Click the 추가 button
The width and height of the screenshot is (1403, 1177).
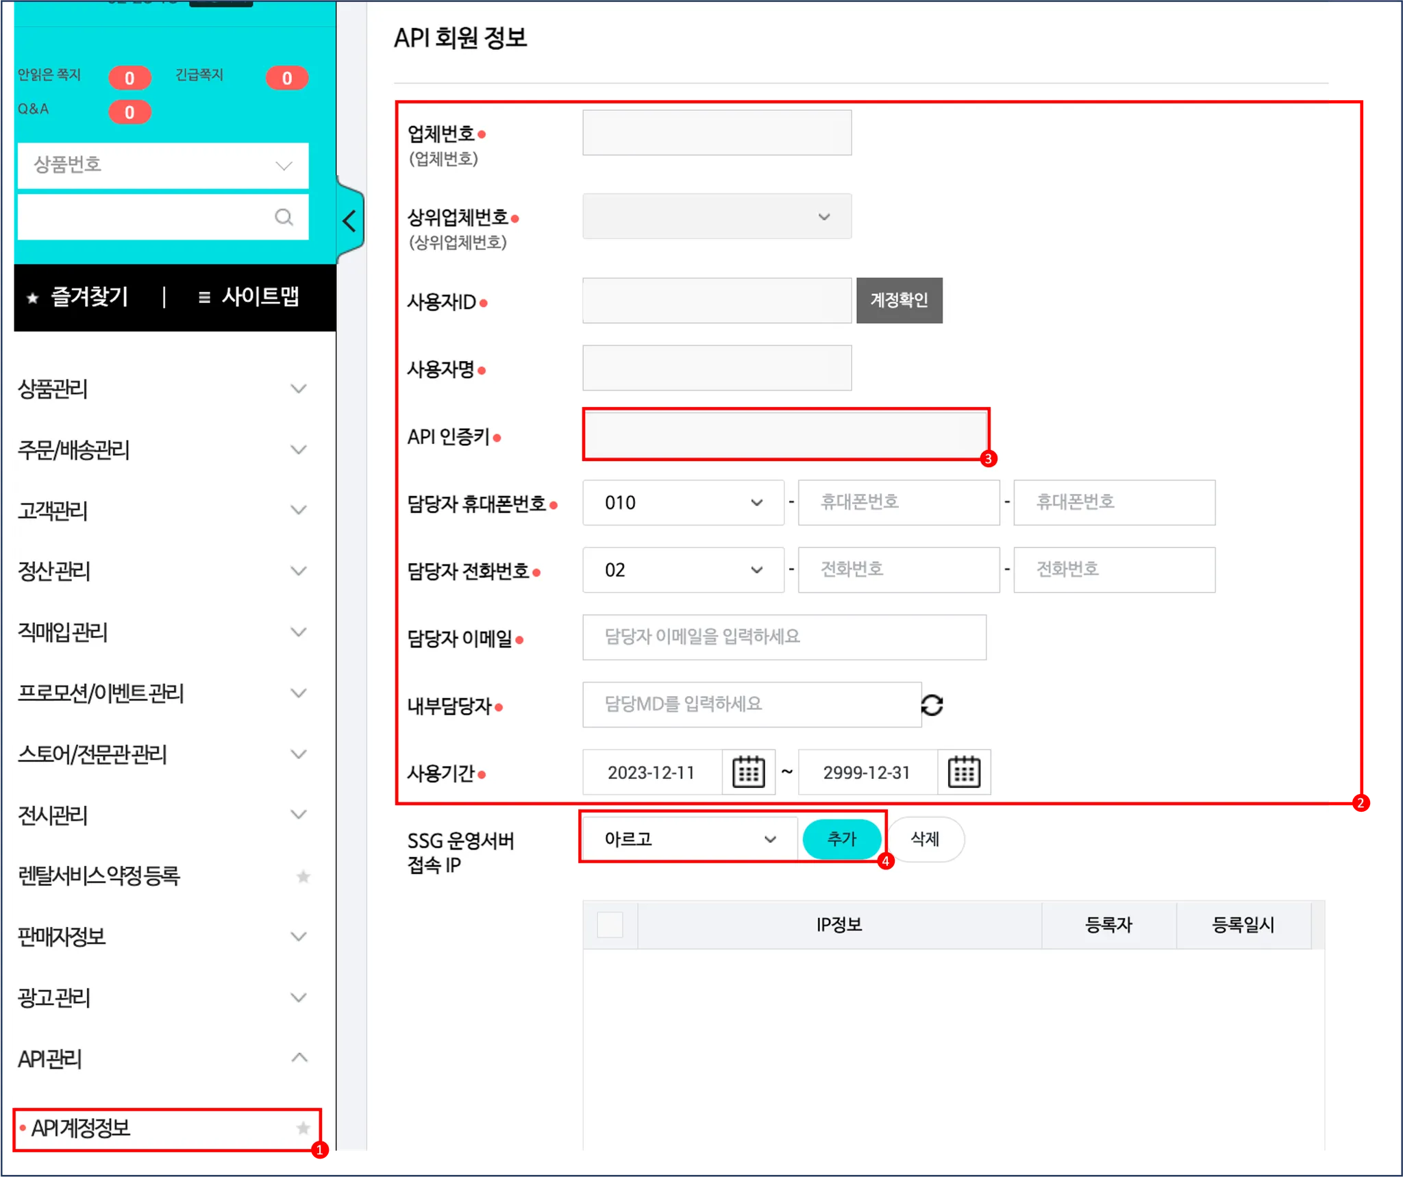[x=841, y=839]
